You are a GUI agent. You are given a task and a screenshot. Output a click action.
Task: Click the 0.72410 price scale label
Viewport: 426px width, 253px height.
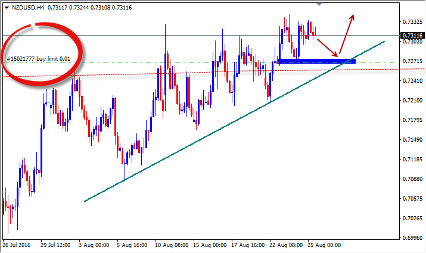(x=412, y=80)
